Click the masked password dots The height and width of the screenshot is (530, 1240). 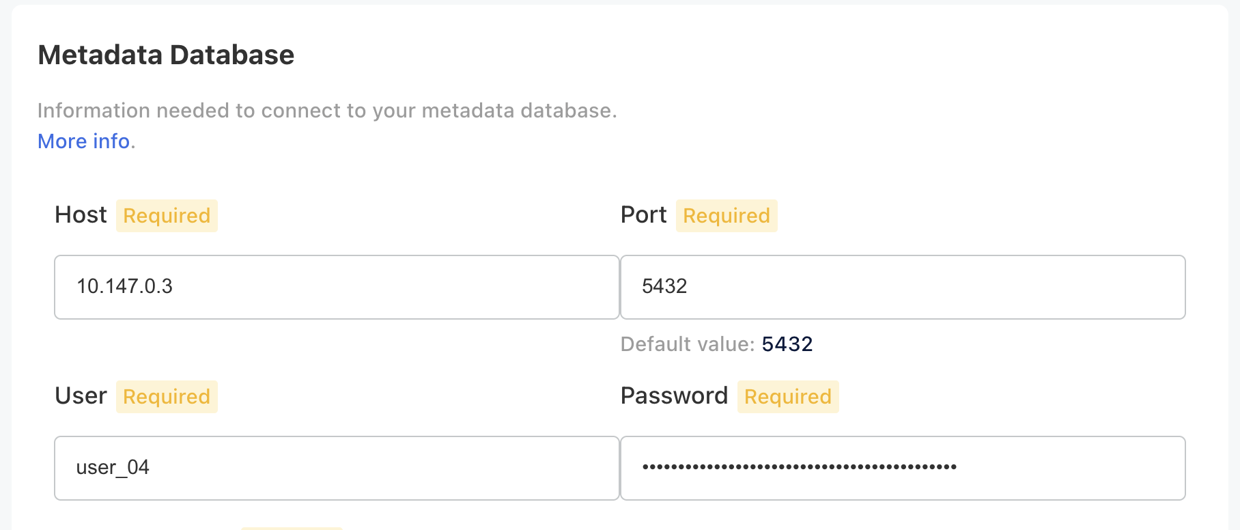pyautogui.click(x=799, y=467)
